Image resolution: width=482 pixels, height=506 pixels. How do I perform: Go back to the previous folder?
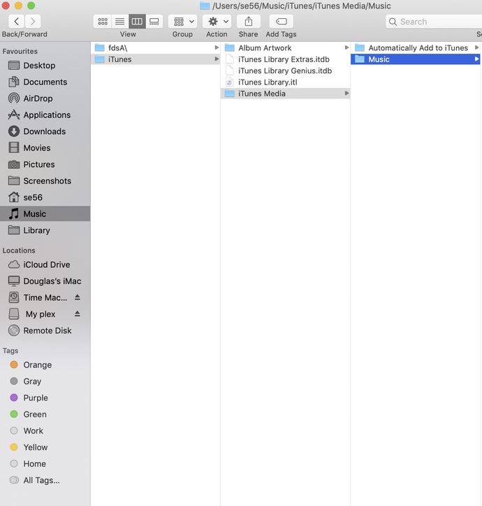[17, 22]
